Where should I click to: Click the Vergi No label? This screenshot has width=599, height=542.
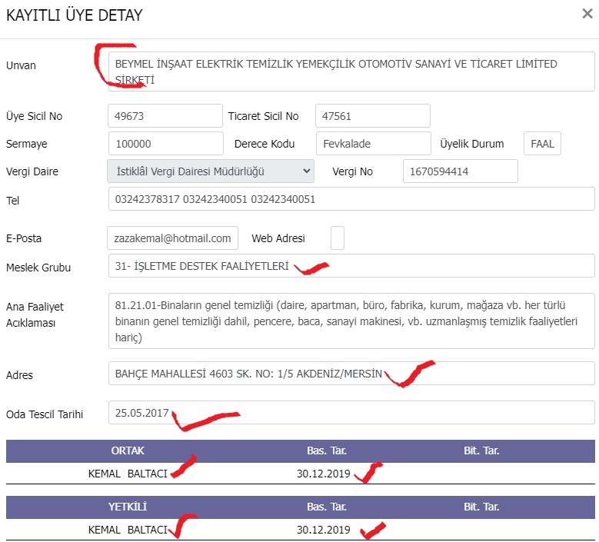(x=352, y=171)
